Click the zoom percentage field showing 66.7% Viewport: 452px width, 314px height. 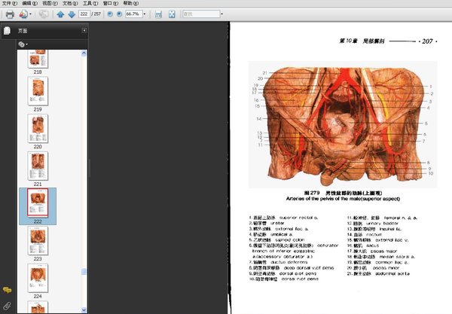point(134,14)
